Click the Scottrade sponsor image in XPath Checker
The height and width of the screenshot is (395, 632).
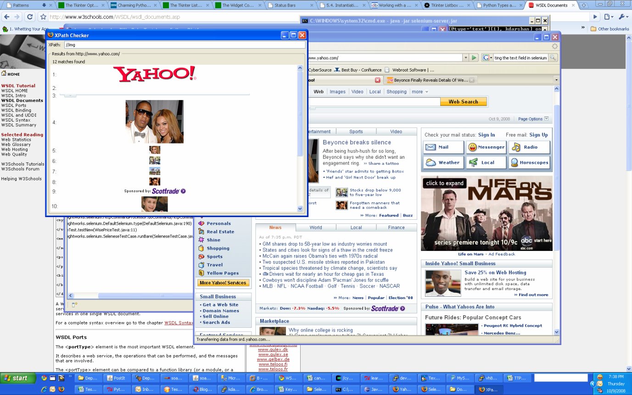[x=155, y=191]
